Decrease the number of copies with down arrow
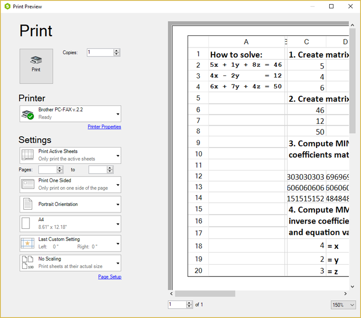361x318 pixels. pyautogui.click(x=117, y=54)
